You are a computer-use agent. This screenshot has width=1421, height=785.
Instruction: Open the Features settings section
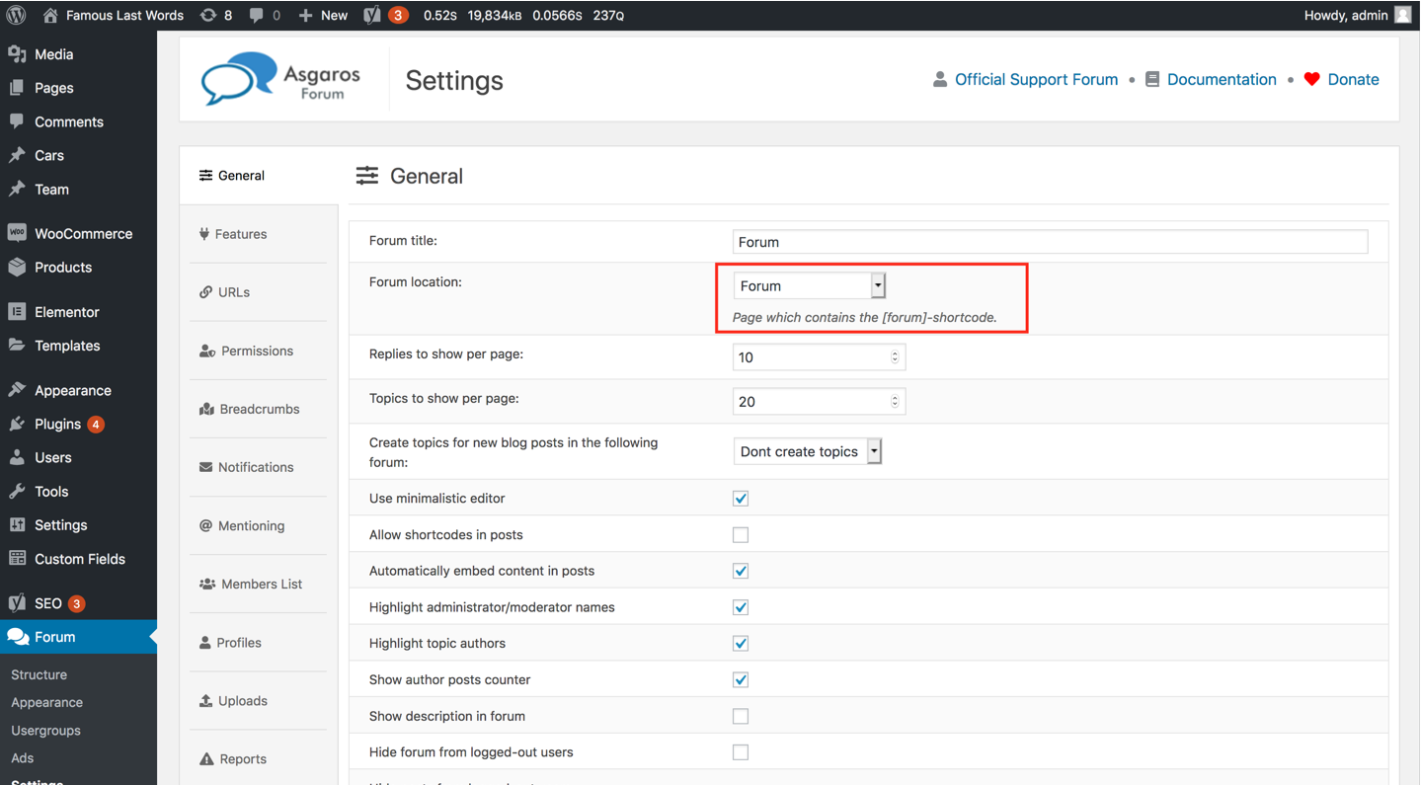[x=240, y=234]
